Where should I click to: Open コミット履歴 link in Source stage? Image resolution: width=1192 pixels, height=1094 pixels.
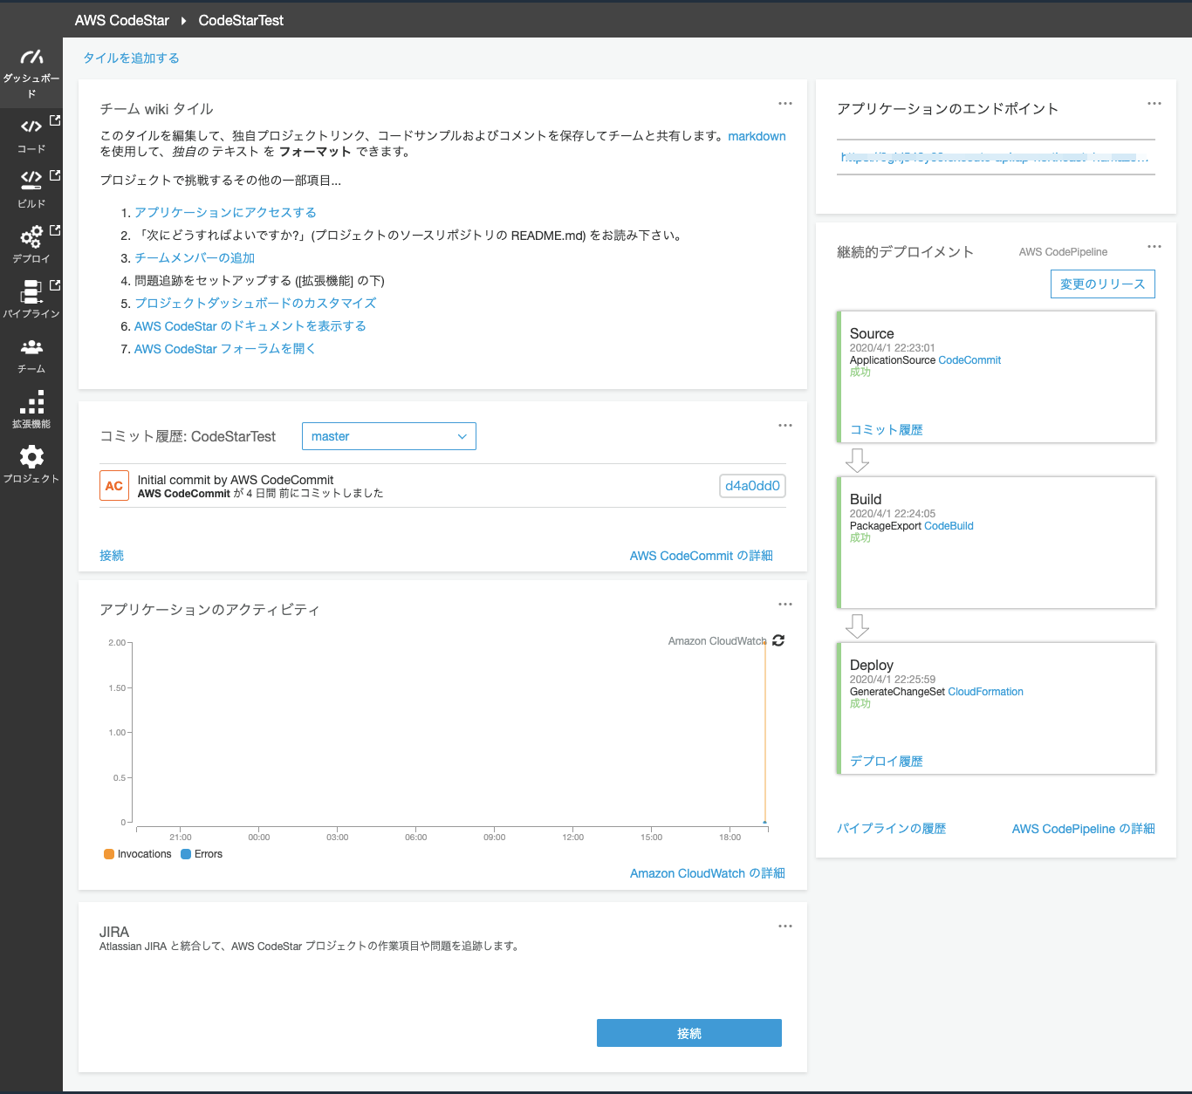(x=887, y=429)
